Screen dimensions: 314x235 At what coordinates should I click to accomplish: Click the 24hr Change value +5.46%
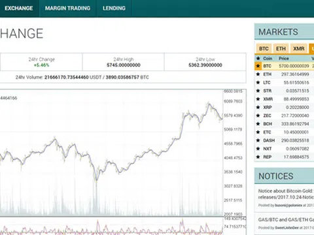tap(41, 65)
